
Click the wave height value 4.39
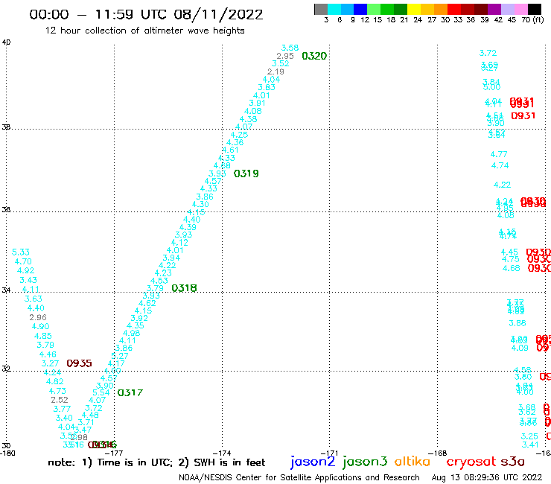coord(188,227)
